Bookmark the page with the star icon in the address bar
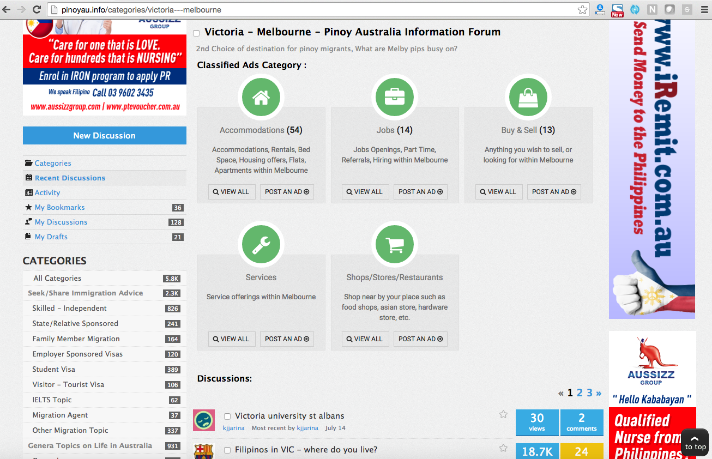Screen dimensions: 712x459 pyautogui.click(x=582, y=10)
